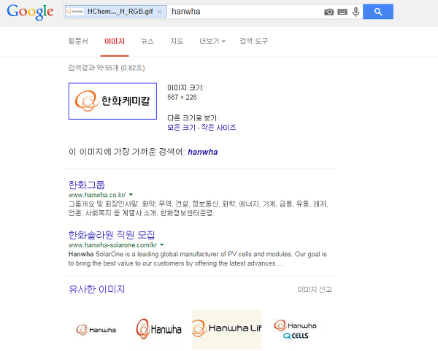
Task: Click the uploaded image chip thumbnail
Action: pyautogui.click(x=74, y=12)
